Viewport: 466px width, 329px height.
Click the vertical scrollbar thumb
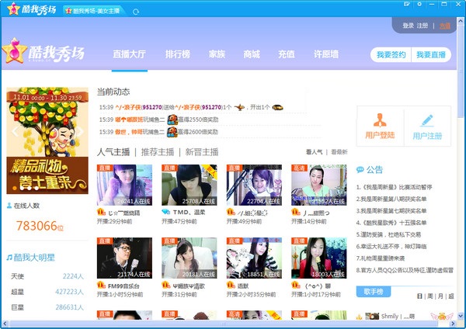click(x=461, y=71)
